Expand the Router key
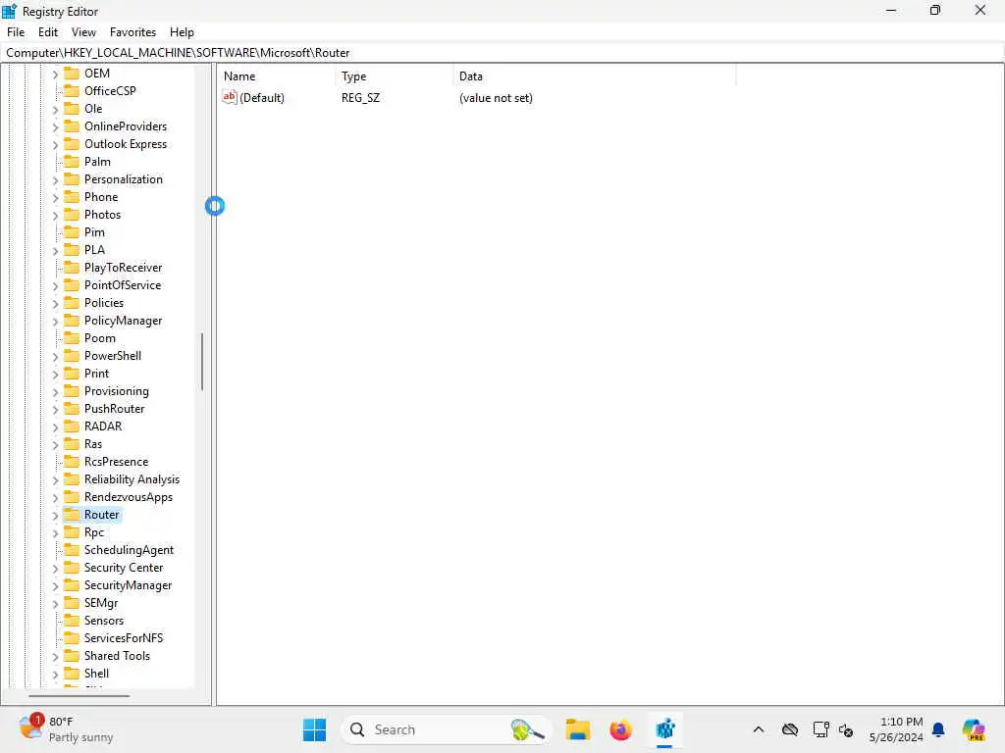 (55, 516)
